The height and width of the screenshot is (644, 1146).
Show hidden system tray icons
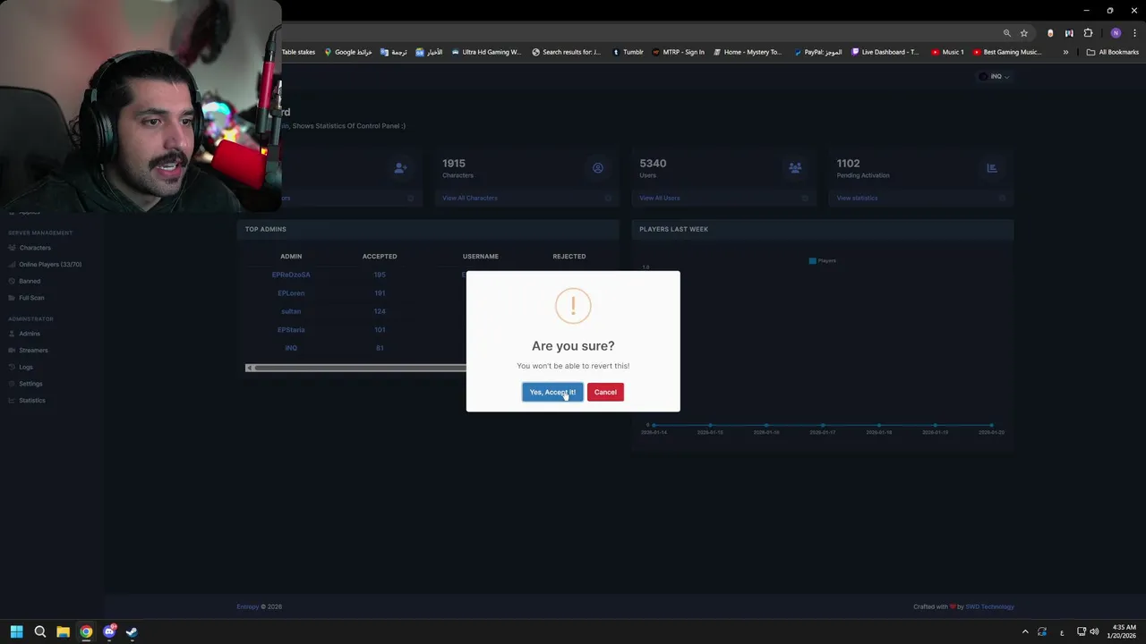tap(1025, 632)
